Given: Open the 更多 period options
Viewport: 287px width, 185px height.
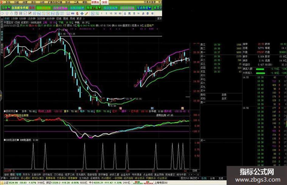Looking at the screenshot, I should [80, 19].
